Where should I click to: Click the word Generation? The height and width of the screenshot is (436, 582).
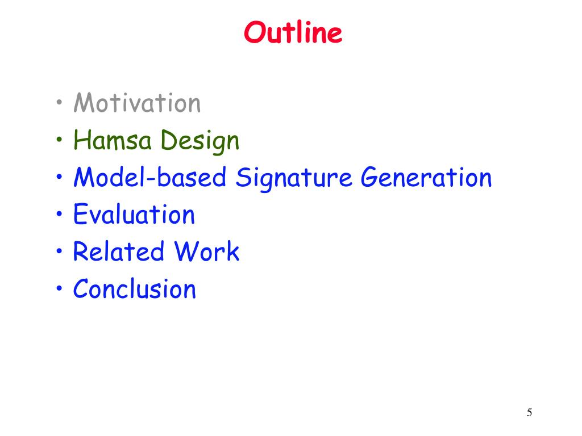click(426, 177)
